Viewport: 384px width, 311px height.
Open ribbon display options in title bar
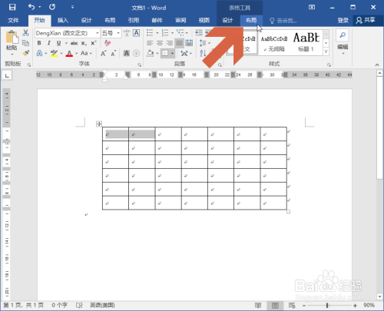point(312,7)
